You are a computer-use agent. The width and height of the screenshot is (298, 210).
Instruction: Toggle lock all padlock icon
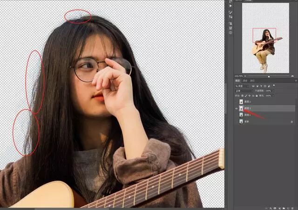coord(257,96)
